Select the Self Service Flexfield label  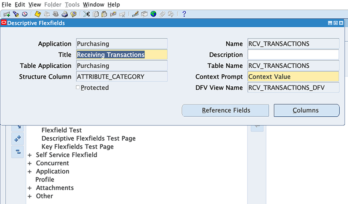tap(67, 155)
